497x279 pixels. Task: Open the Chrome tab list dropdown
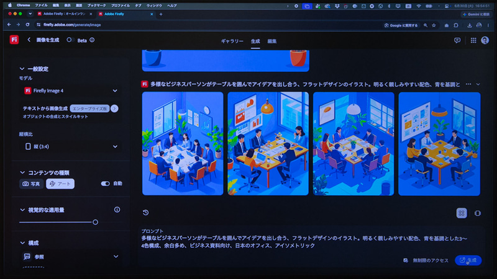30,14
